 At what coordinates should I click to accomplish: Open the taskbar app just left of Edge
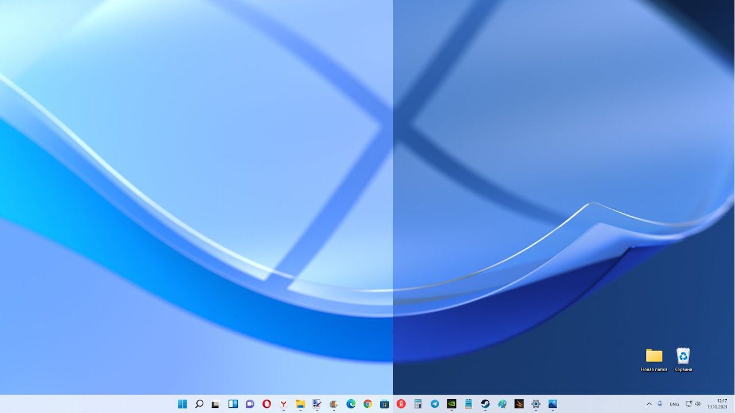click(x=334, y=404)
